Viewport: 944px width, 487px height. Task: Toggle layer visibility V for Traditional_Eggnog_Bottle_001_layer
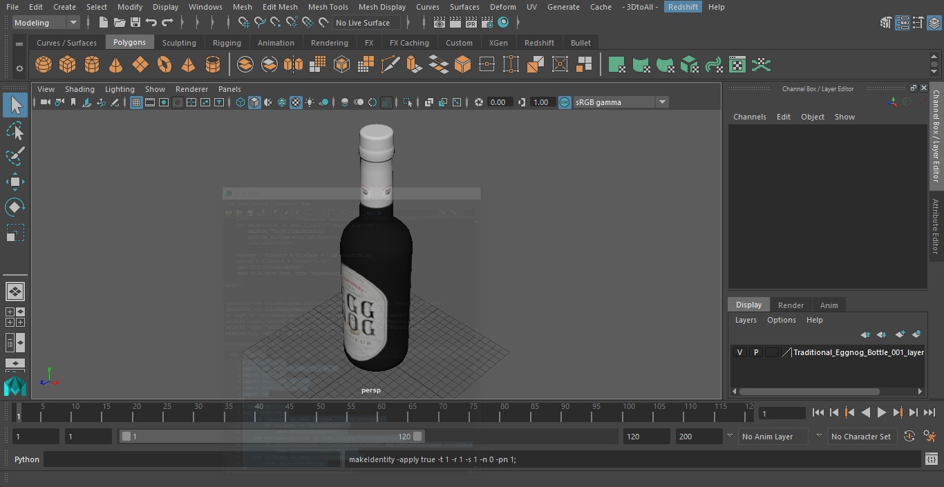739,352
